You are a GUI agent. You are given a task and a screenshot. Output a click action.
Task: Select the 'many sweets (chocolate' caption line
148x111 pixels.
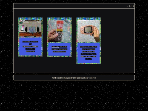59,49
